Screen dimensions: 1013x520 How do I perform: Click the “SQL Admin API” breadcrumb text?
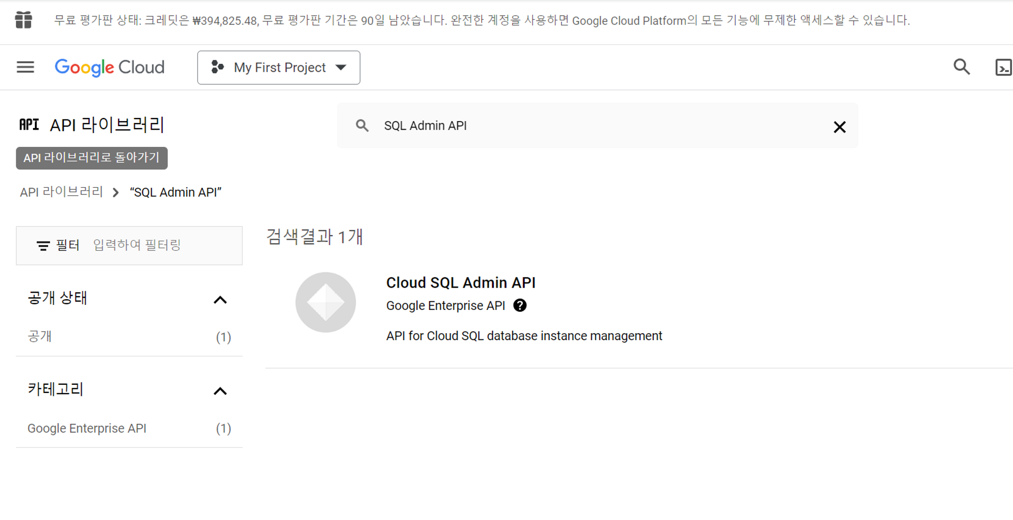point(176,192)
